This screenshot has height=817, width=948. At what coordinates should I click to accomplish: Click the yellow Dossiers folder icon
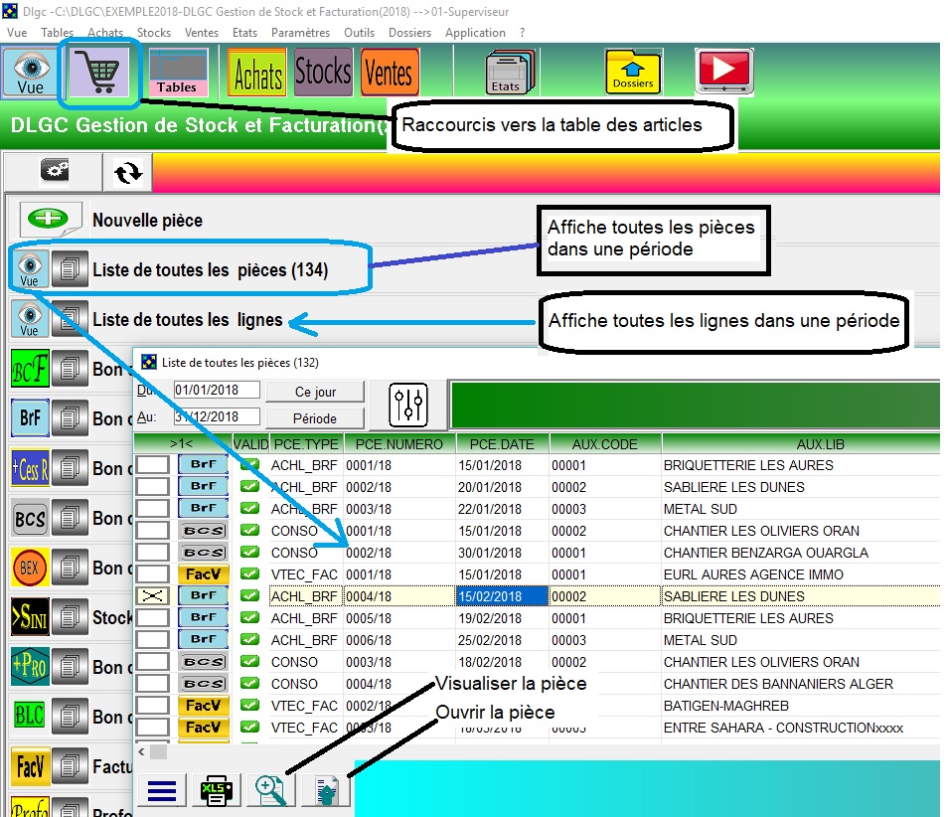point(633,73)
